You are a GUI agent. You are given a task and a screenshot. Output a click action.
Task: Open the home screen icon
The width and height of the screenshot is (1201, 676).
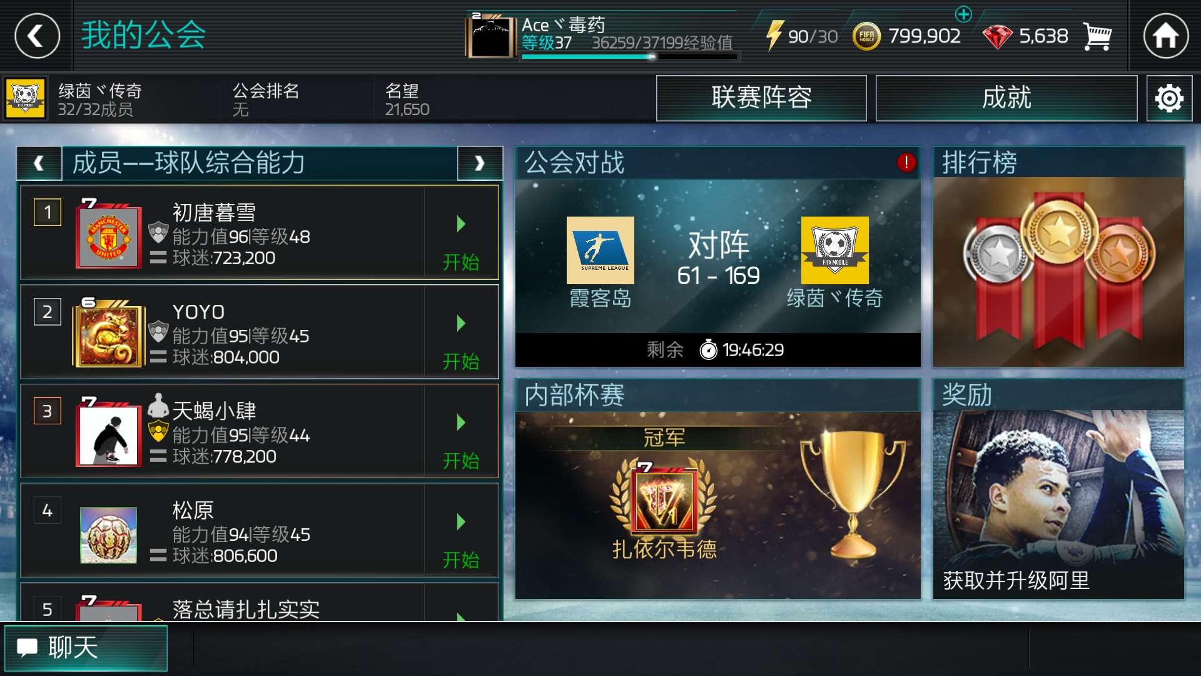pos(1165,36)
